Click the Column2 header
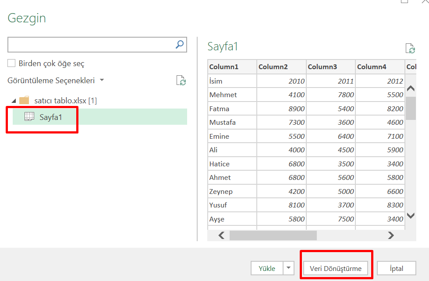Viewport: 429px width, 281px height. [281, 67]
